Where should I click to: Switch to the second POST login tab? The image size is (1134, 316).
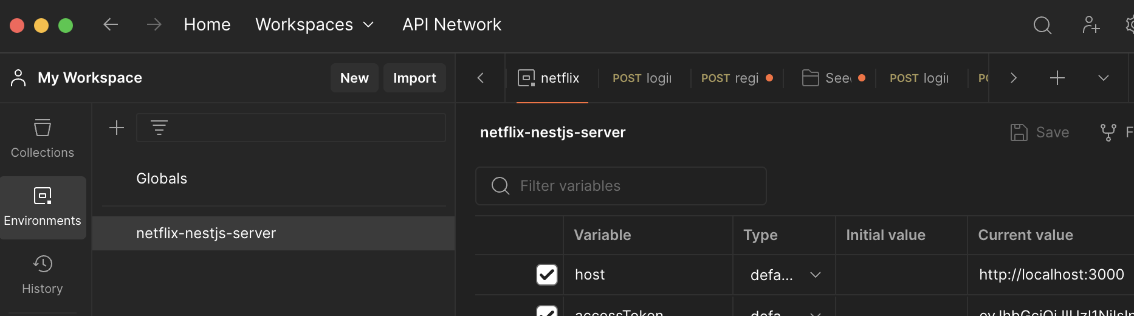pos(919,78)
